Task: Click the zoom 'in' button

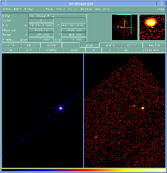Action: pos(10,50)
